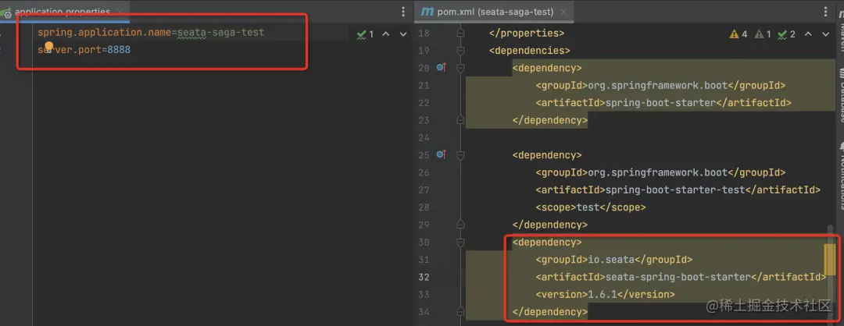Open the pom.xml pane's tab options menu

[826, 12]
